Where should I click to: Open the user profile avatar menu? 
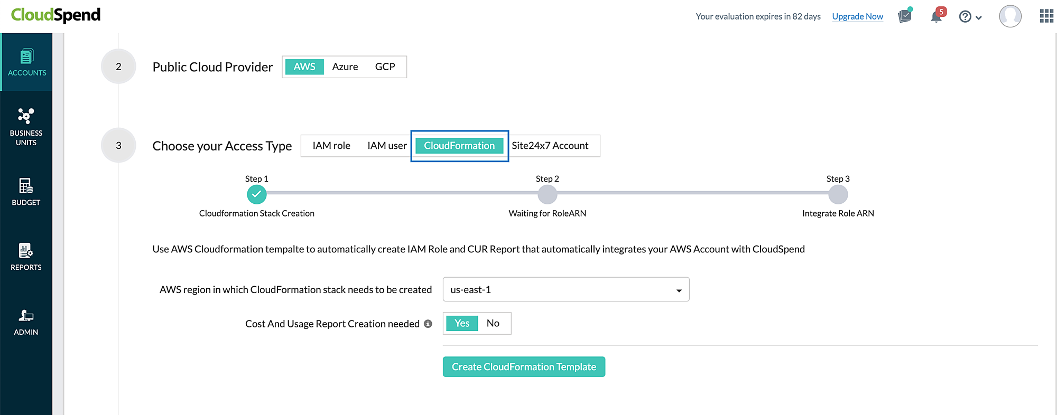(1010, 16)
